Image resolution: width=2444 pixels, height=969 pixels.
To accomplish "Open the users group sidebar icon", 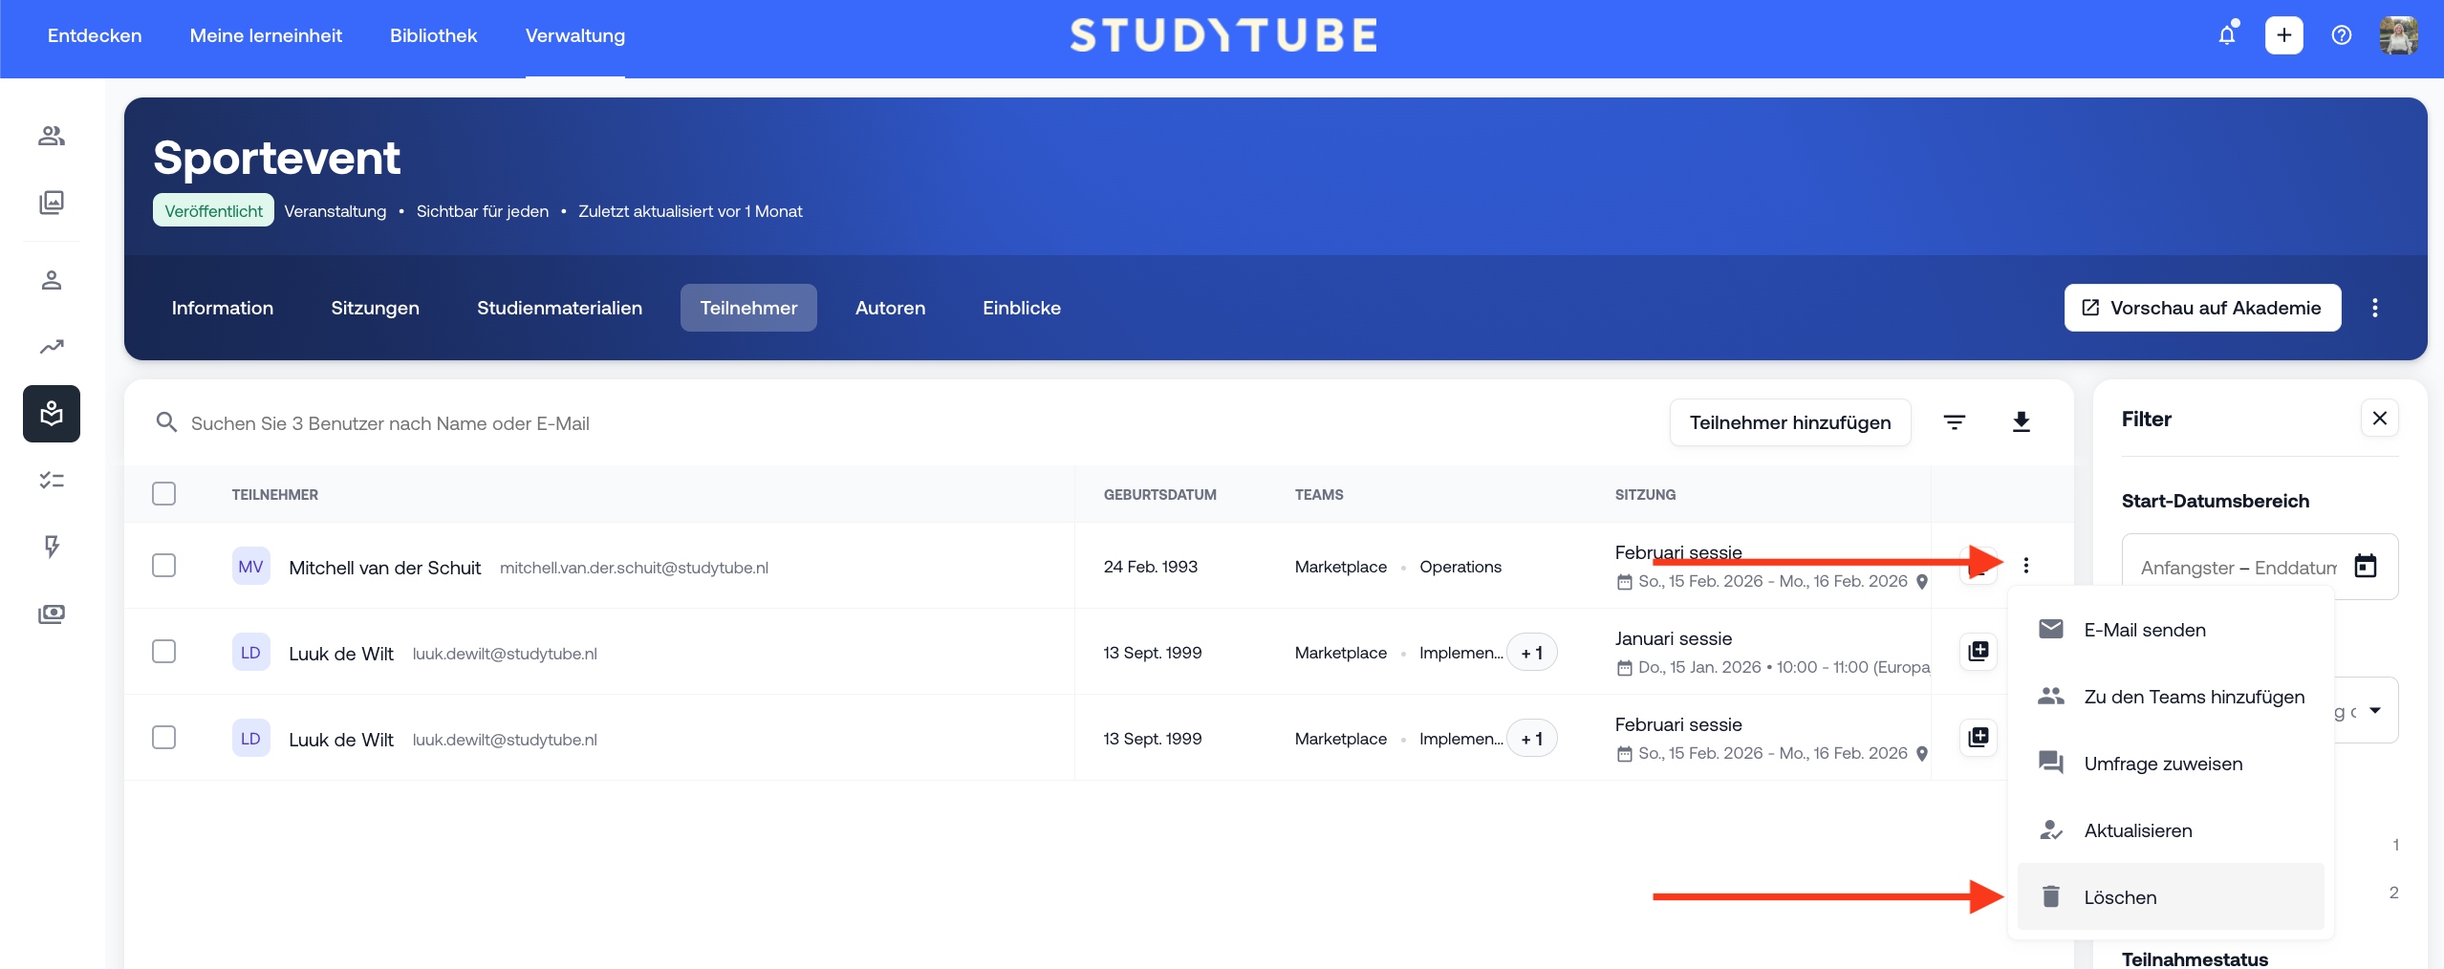I will tap(52, 136).
